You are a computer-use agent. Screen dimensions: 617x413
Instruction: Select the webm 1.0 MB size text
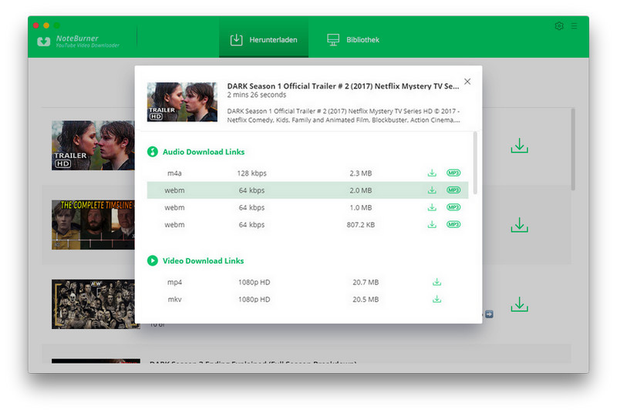tap(361, 207)
